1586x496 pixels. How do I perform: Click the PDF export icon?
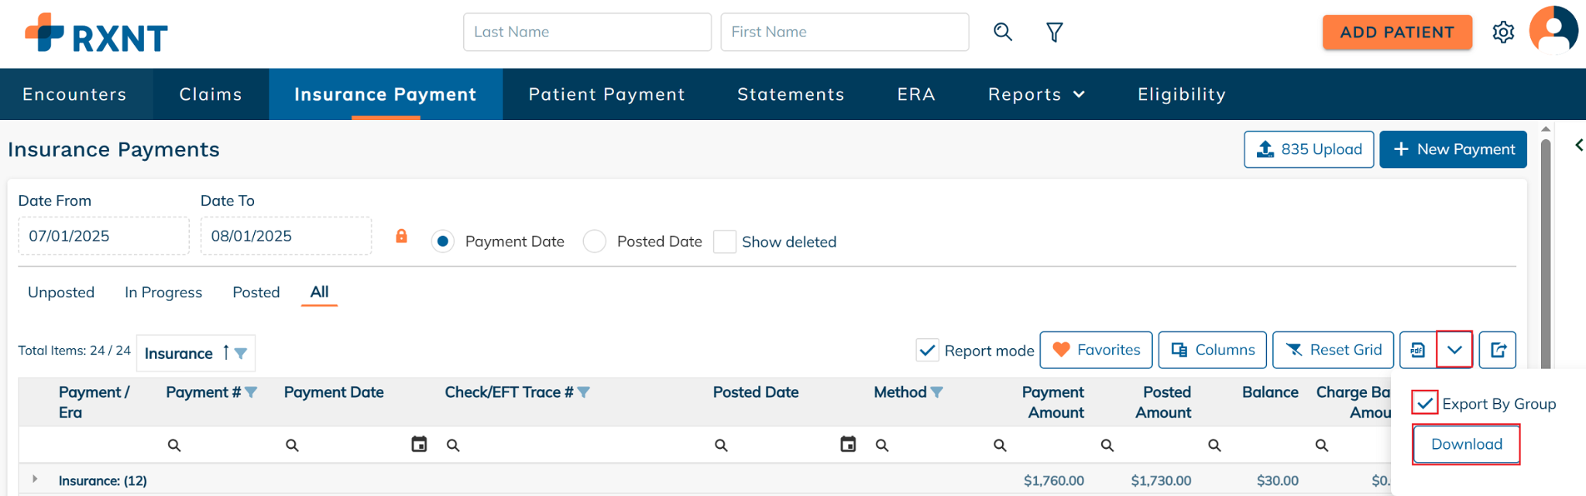click(x=1417, y=350)
